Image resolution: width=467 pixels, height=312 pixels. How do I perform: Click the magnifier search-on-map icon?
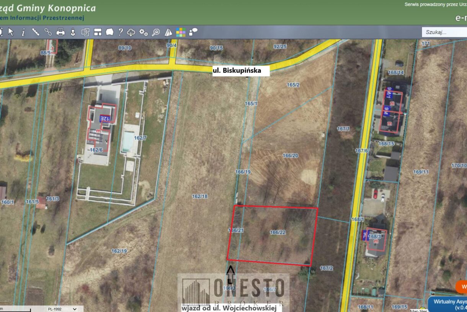[156, 32]
